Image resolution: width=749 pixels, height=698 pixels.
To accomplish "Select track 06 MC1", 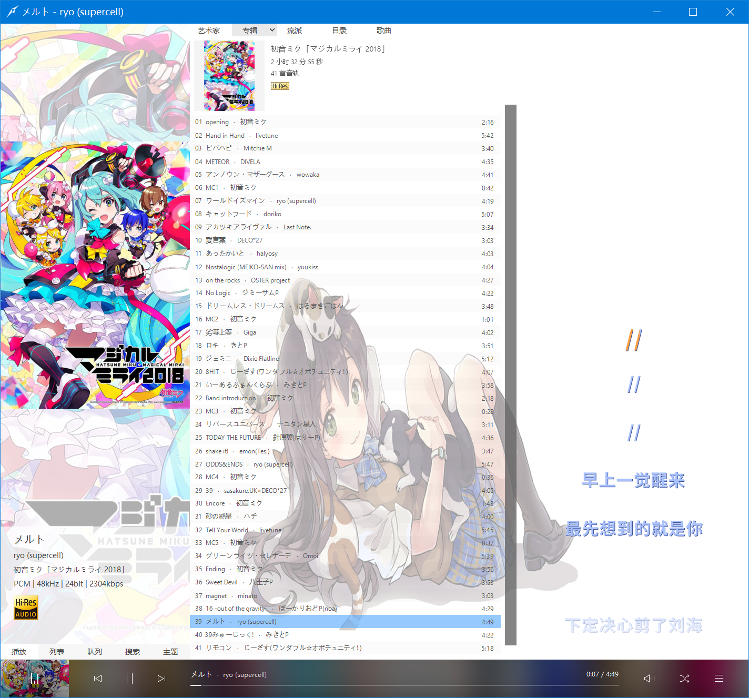I will point(345,188).
